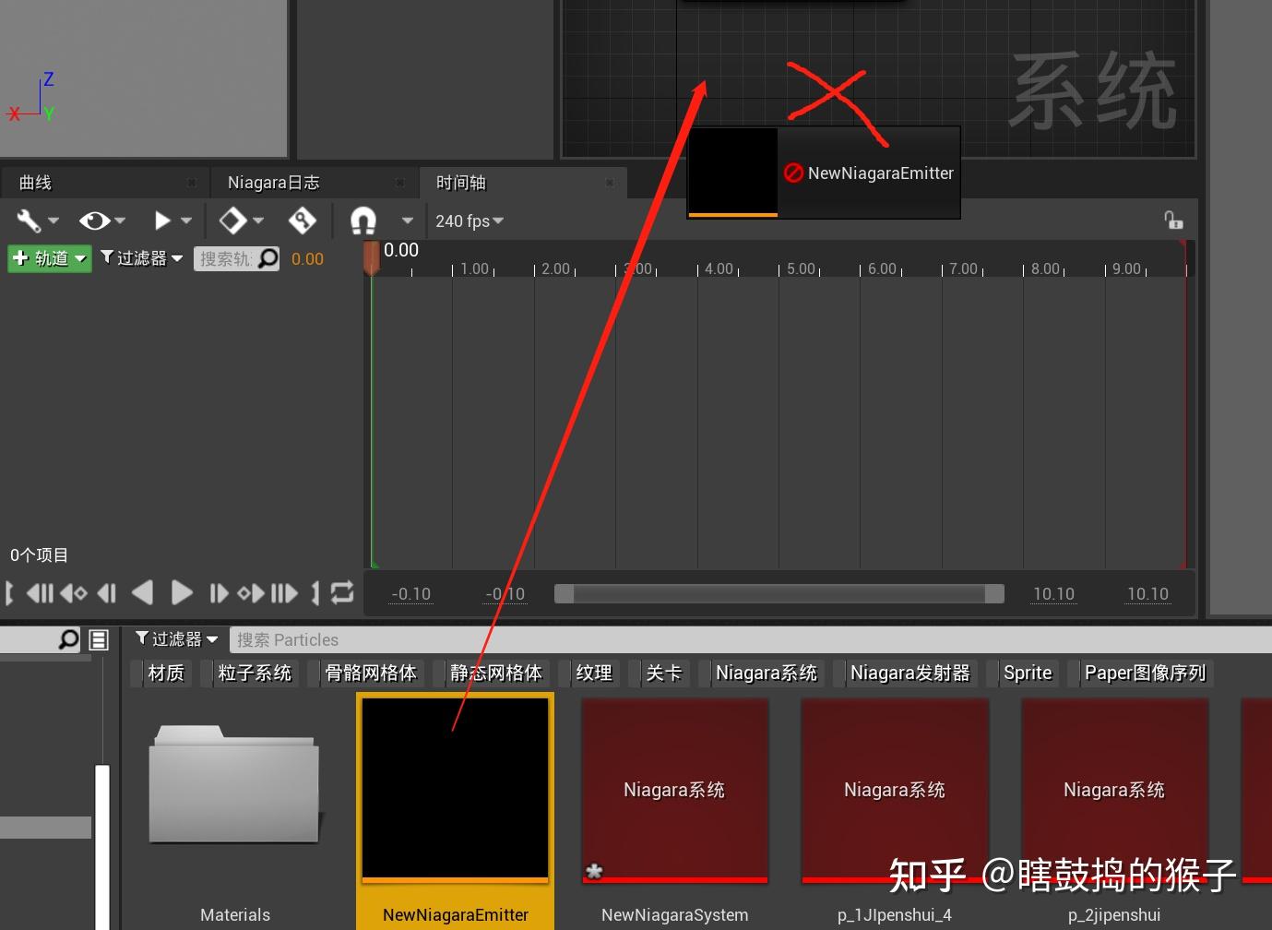Toggle the lock icon on the timeline
Image resolution: width=1272 pixels, height=930 pixels.
[1172, 220]
